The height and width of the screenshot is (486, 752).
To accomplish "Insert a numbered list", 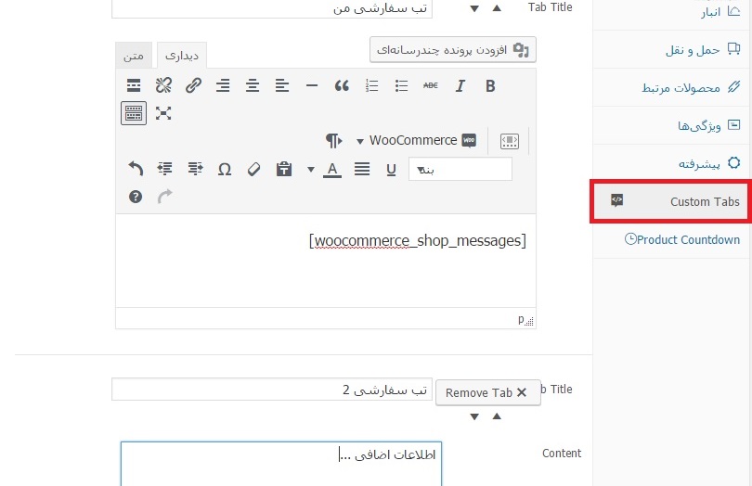I will [371, 86].
